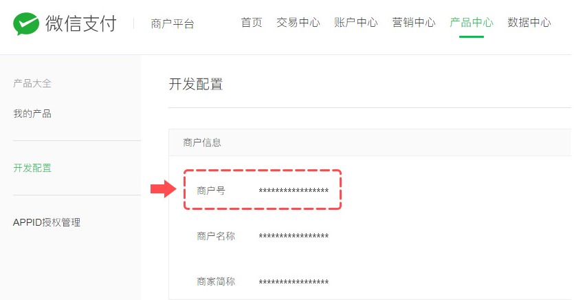Viewport: 574px width, 300px height.
Task: Choose 开发配置 sidebar item
Action: tap(32, 168)
